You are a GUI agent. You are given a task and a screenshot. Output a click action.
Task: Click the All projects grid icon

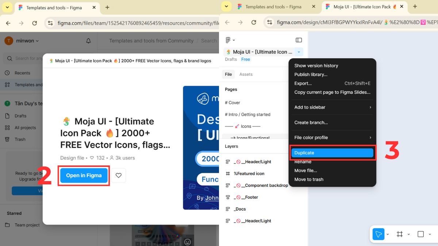7,128
